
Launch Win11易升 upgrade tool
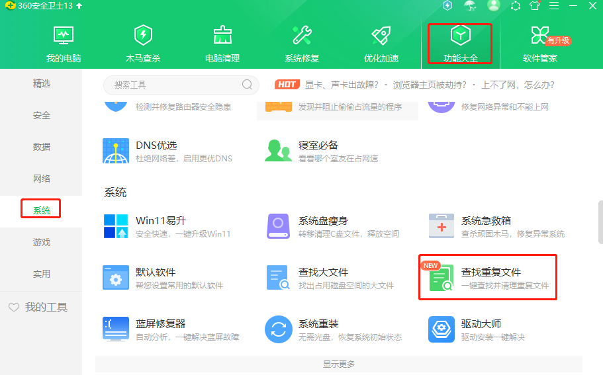coord(167,226)
